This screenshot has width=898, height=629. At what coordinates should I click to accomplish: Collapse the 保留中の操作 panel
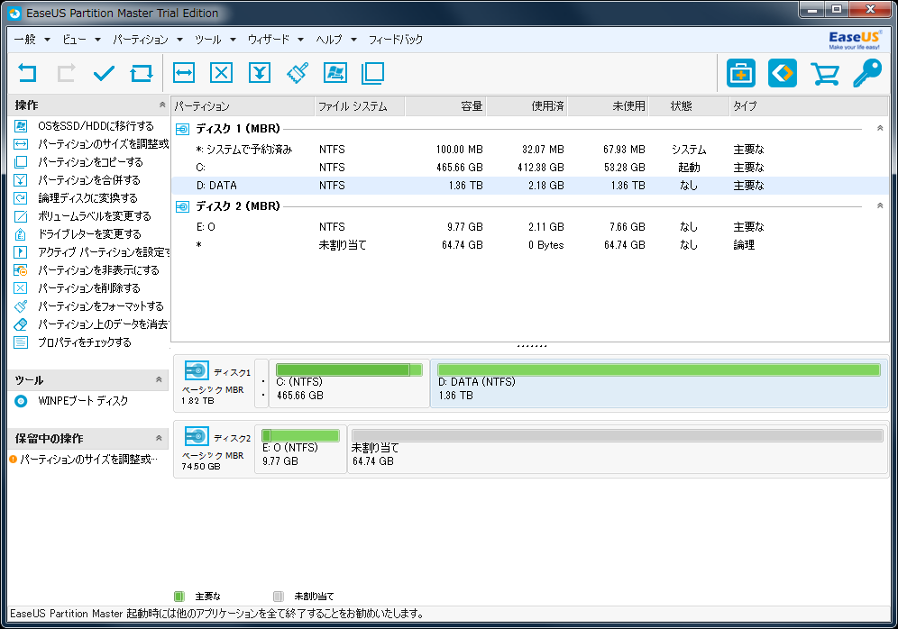click(x=159, y=439)
